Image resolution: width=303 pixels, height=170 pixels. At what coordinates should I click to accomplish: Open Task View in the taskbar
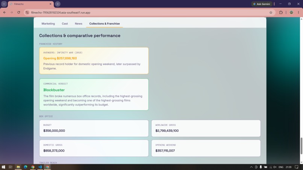pyautogui.click(x=11, y=167)
